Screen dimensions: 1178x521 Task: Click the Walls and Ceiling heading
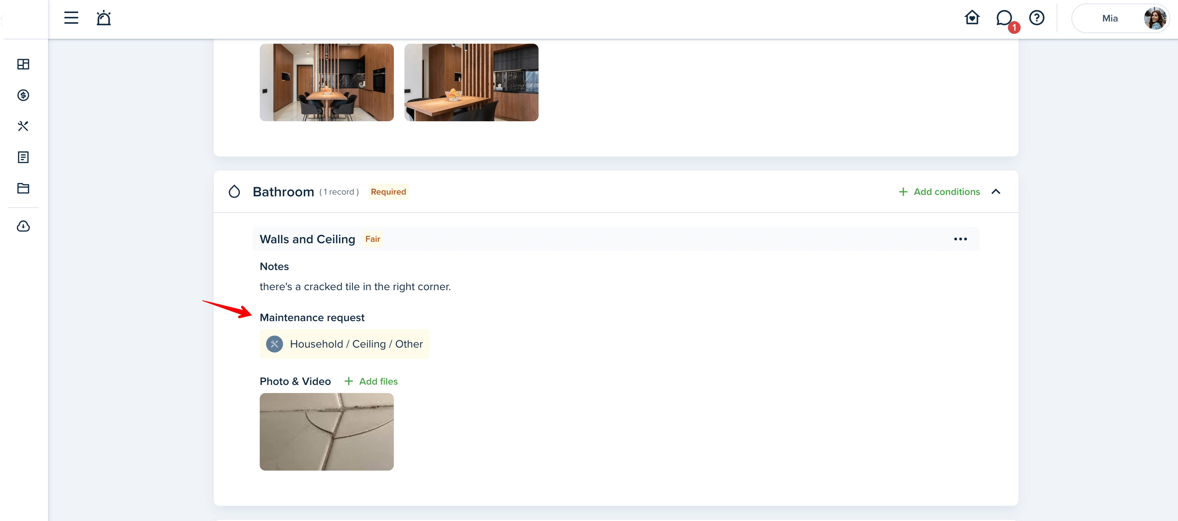click(307, 239)
